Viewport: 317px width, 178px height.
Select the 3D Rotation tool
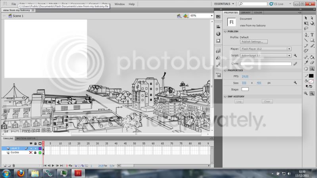312,23
